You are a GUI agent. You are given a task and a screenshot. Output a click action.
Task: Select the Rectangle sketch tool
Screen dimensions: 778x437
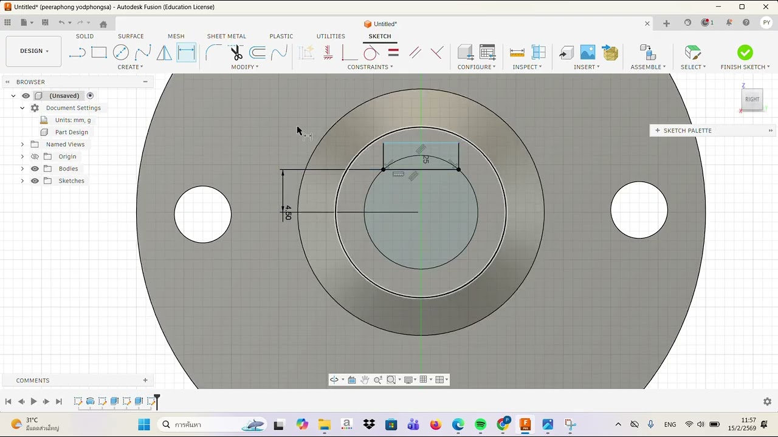pyautogui.click(x=99, y=53)
